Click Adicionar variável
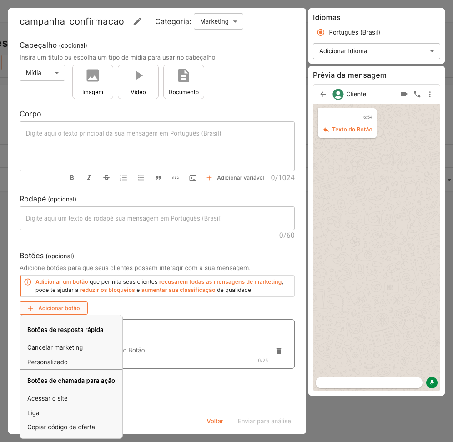This screenshot has height=442, width=453. point(235,178)
